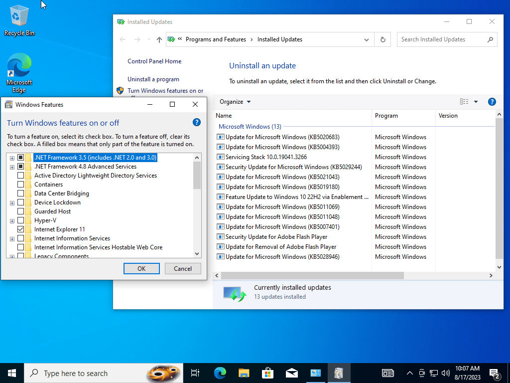Select Security Update KB5029244 row
Screen dimensions: 510x383
click(293, 167)
